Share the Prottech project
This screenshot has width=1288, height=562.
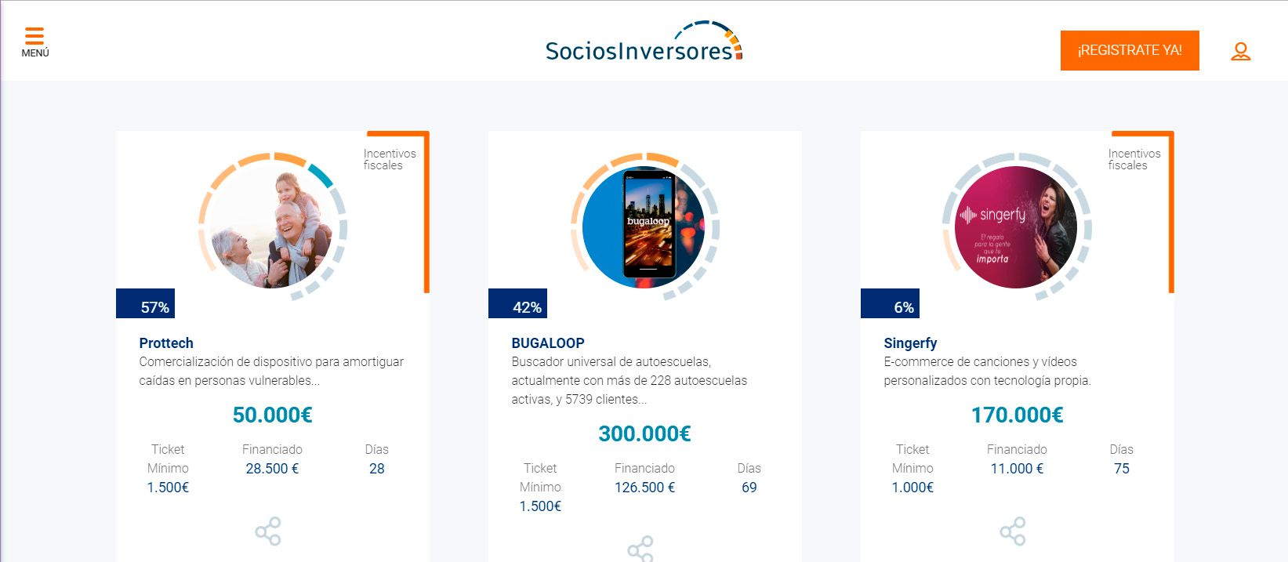[268, 531]
